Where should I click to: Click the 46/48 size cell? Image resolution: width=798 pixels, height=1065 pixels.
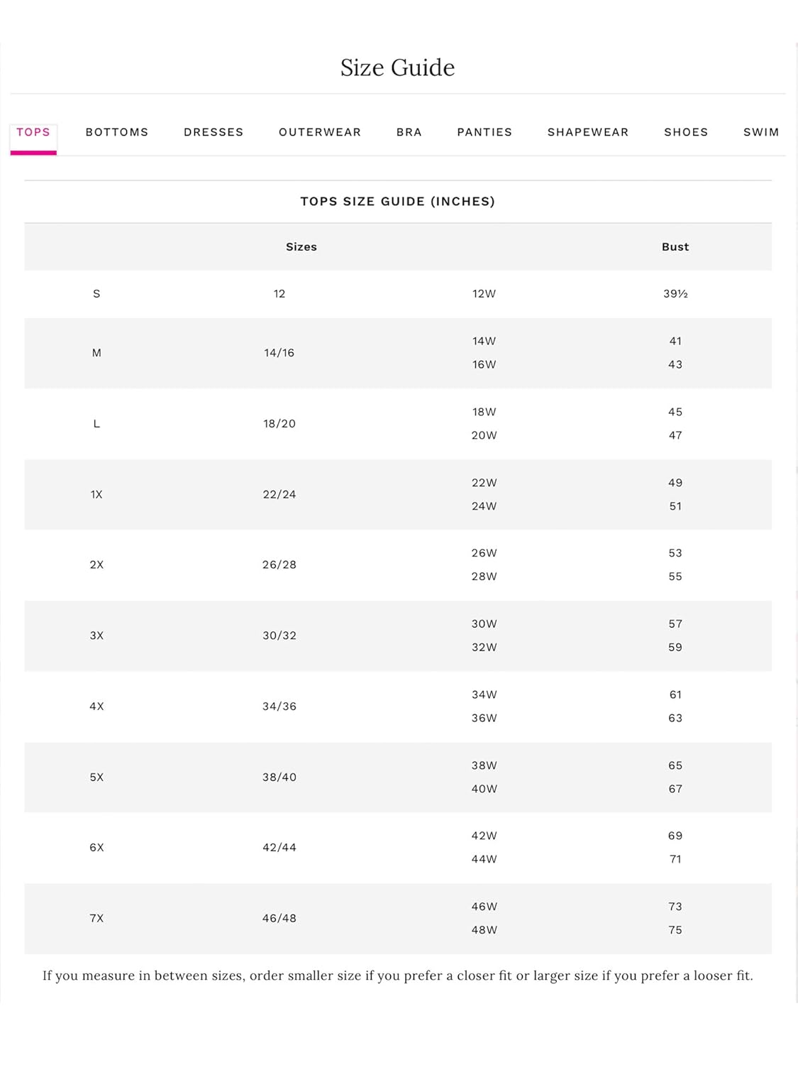pyautogui.click(x=279, y=919)
